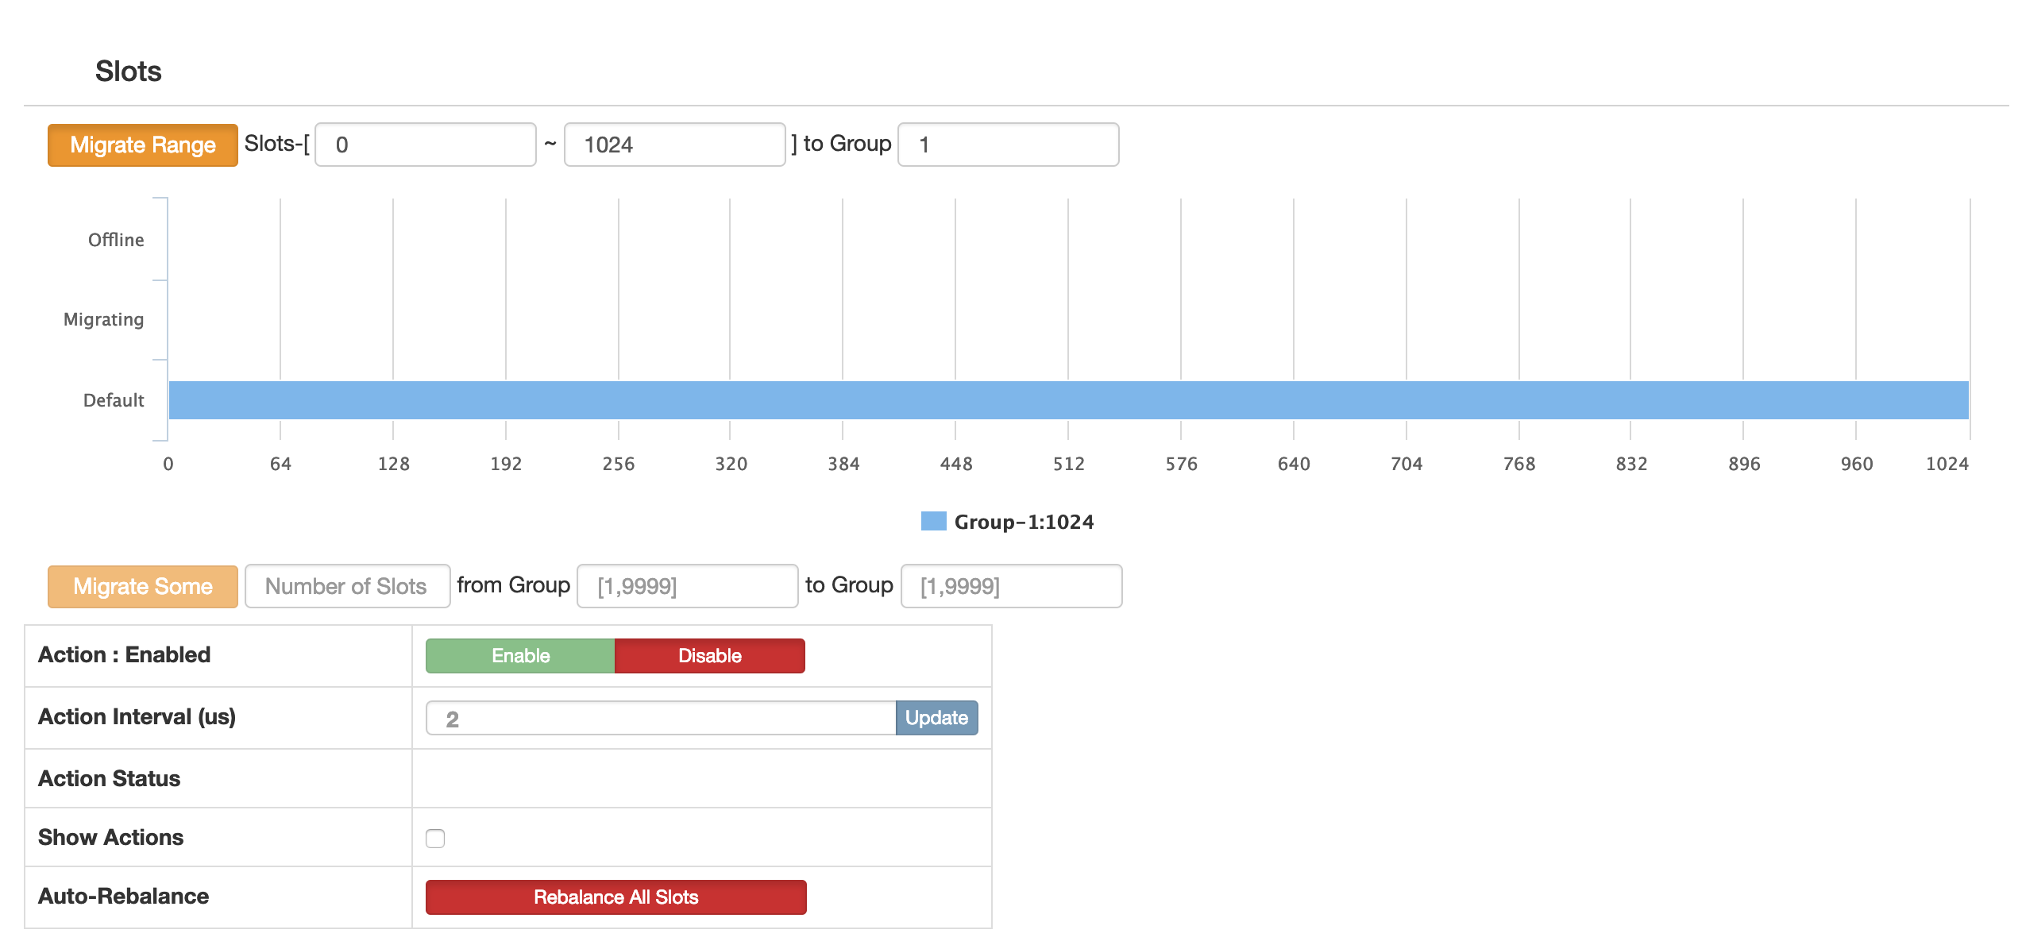Click the slot range end field showing 1024

click(674, 145)
